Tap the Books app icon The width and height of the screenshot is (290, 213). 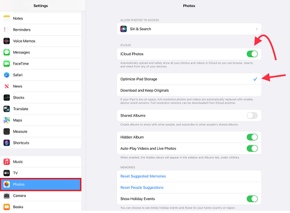(6, 207)
